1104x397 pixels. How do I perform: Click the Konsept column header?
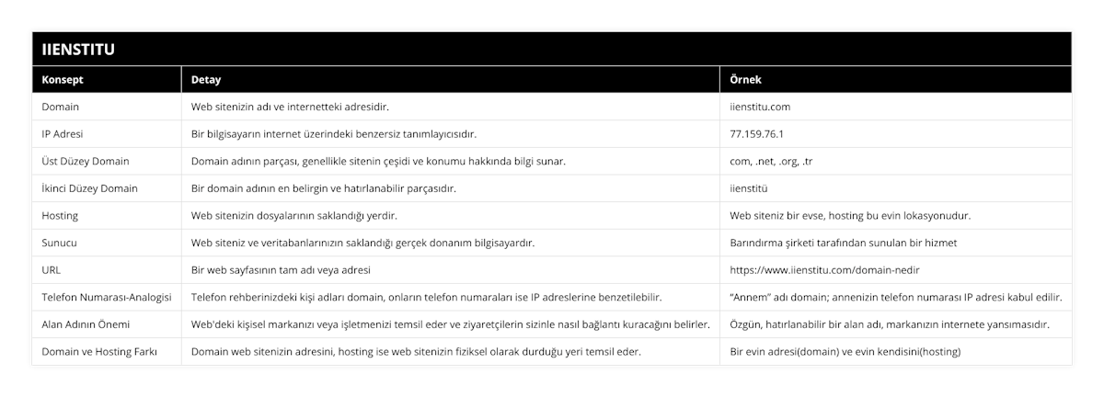tap(63, 80)
